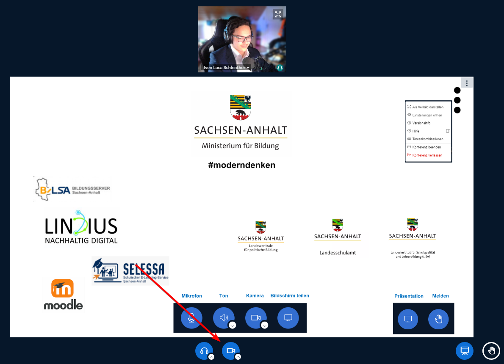Image resolution: width=504 pixels, height=364 pixels.
Task: Expand the chevron on the headphones audio button
Action: pyautogui.click(x=211, y=357)
